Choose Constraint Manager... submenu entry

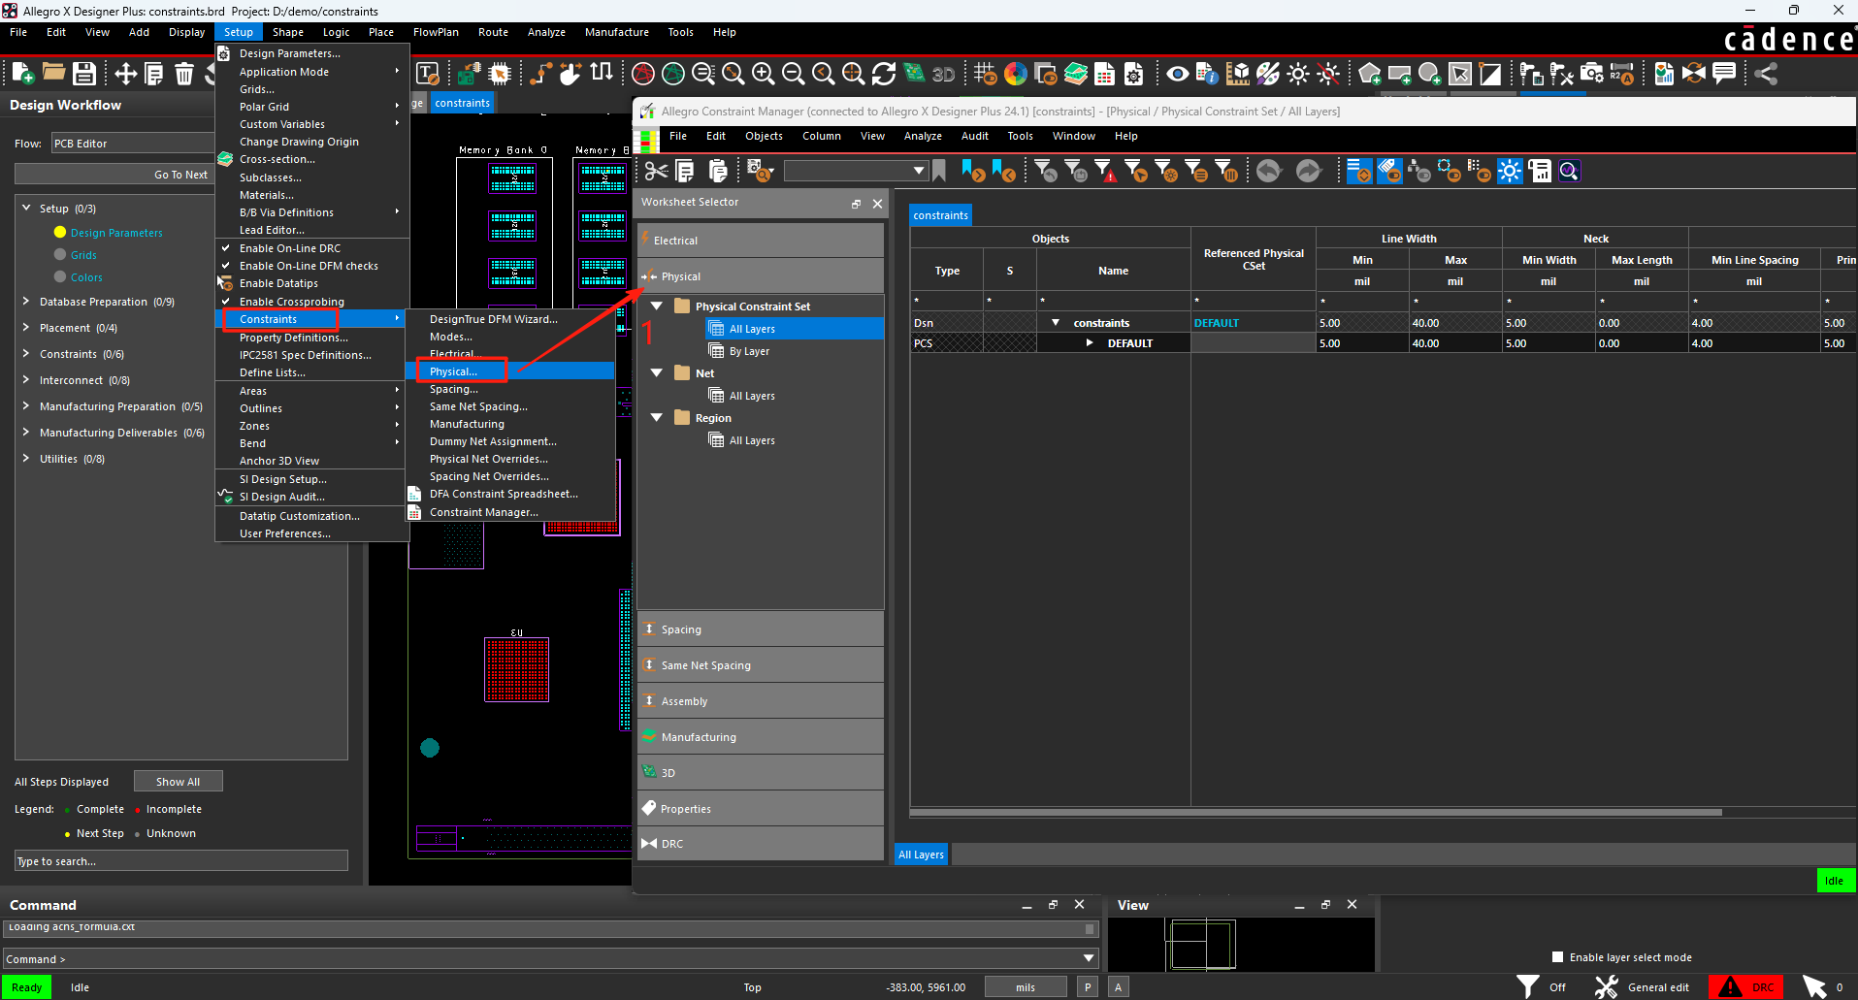pyautogui.click(x=483, y=512)
